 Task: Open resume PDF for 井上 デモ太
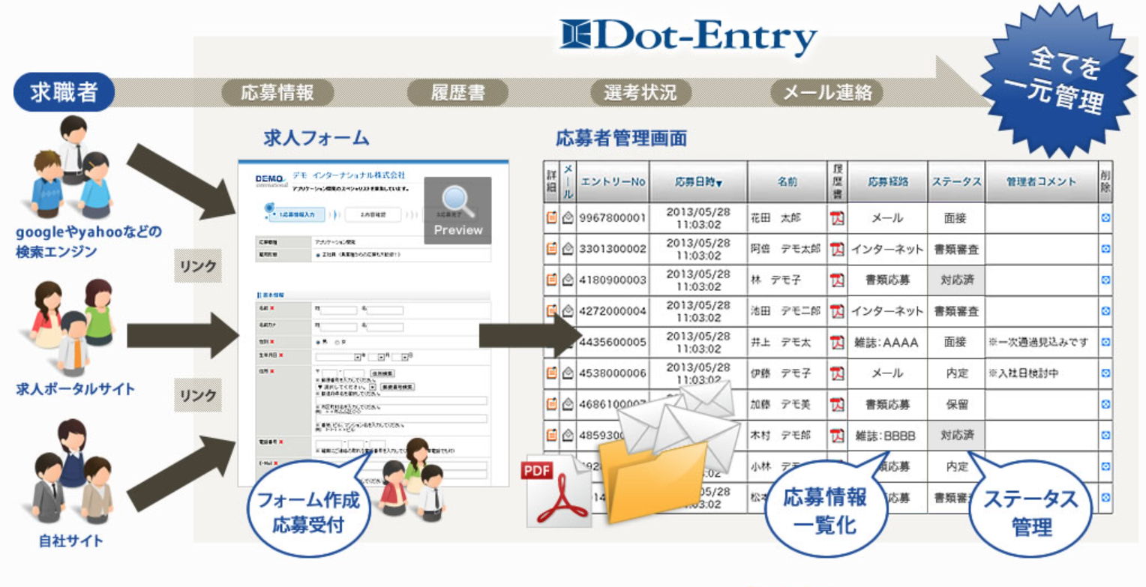[836, 342]
